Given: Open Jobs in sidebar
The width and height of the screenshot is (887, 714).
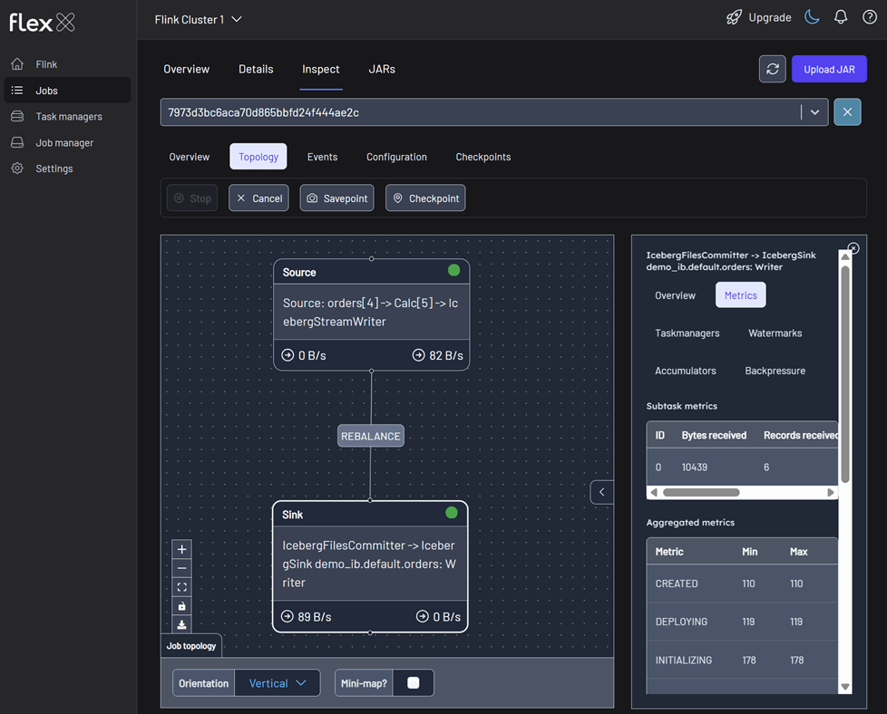Looking at the screenshot, I should (67, 91).
